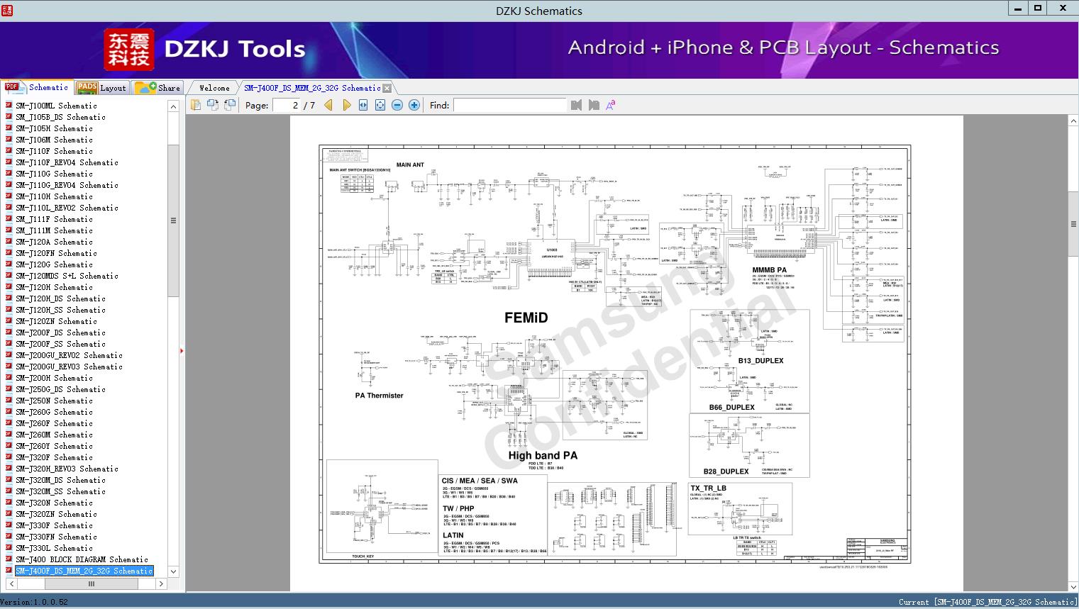Jump to the next find result
Screen dimensions: 1079x609
tap(593, 105)
